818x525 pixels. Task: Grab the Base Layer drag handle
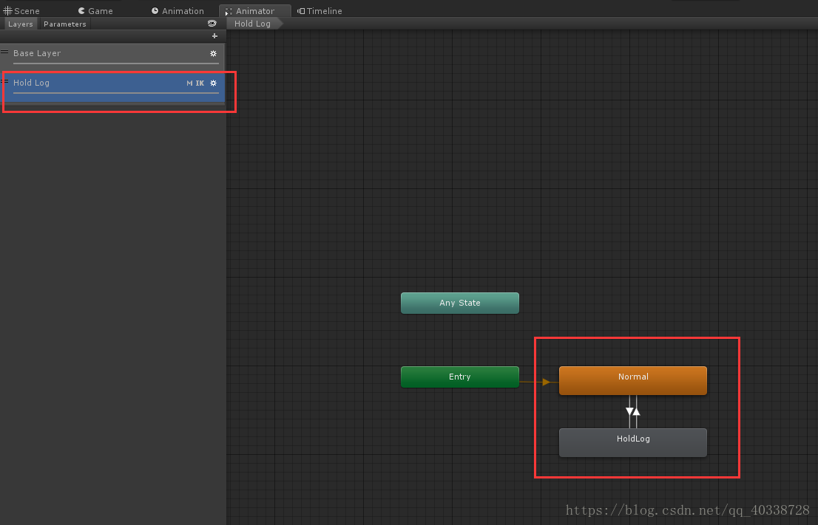(4, 52)
